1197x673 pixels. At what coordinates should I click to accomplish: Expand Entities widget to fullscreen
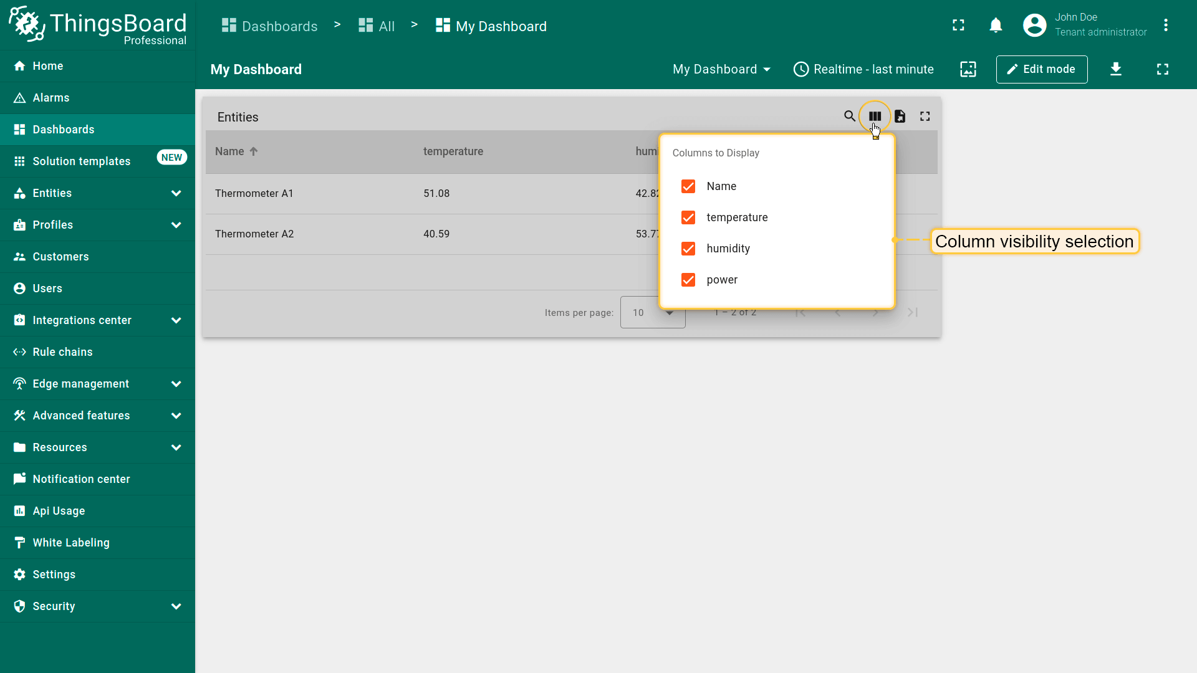pyautogui.click(x=925, y=117)
